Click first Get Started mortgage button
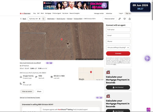Viewport: 153px width, 112px height. [x=118, y=88]
